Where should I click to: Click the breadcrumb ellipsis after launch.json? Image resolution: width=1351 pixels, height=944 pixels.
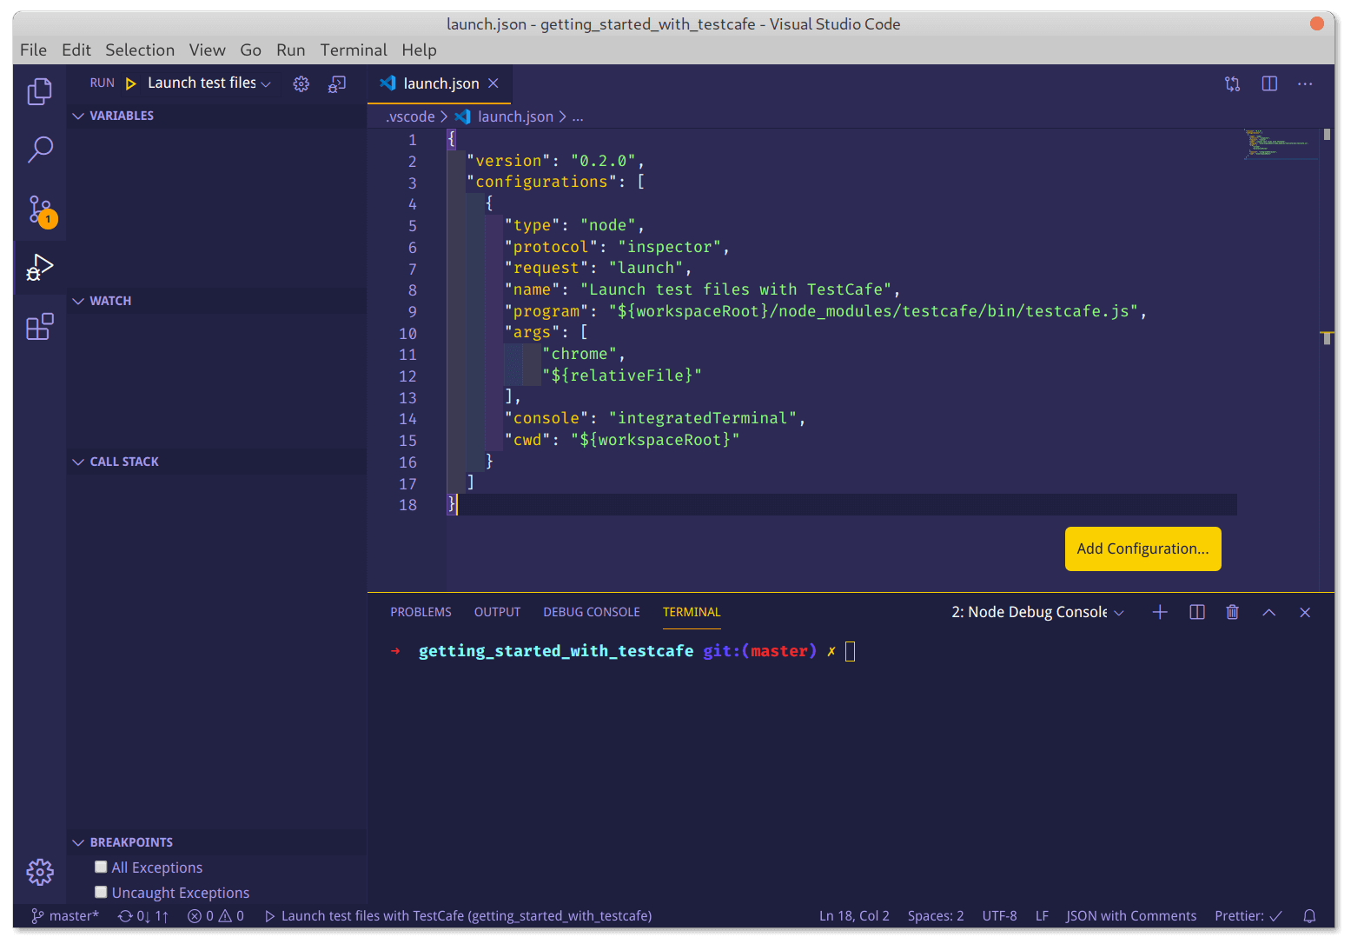(x=578, y=116)
